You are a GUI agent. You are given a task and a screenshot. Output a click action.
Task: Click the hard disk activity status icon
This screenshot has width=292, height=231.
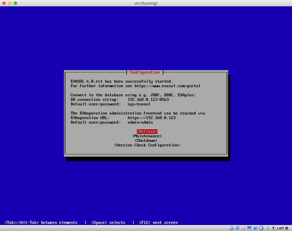(x=231, y=228)
